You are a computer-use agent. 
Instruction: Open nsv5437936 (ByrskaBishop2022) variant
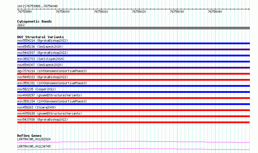43,119
